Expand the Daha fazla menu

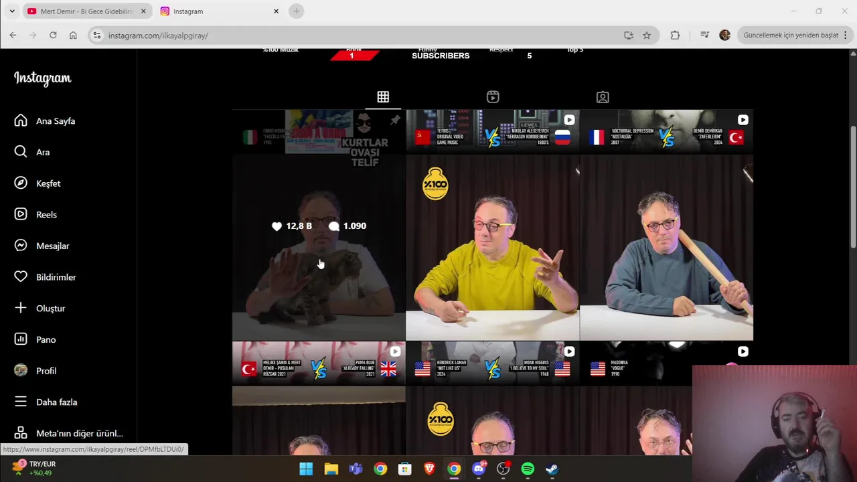click(x=46, y=402)
